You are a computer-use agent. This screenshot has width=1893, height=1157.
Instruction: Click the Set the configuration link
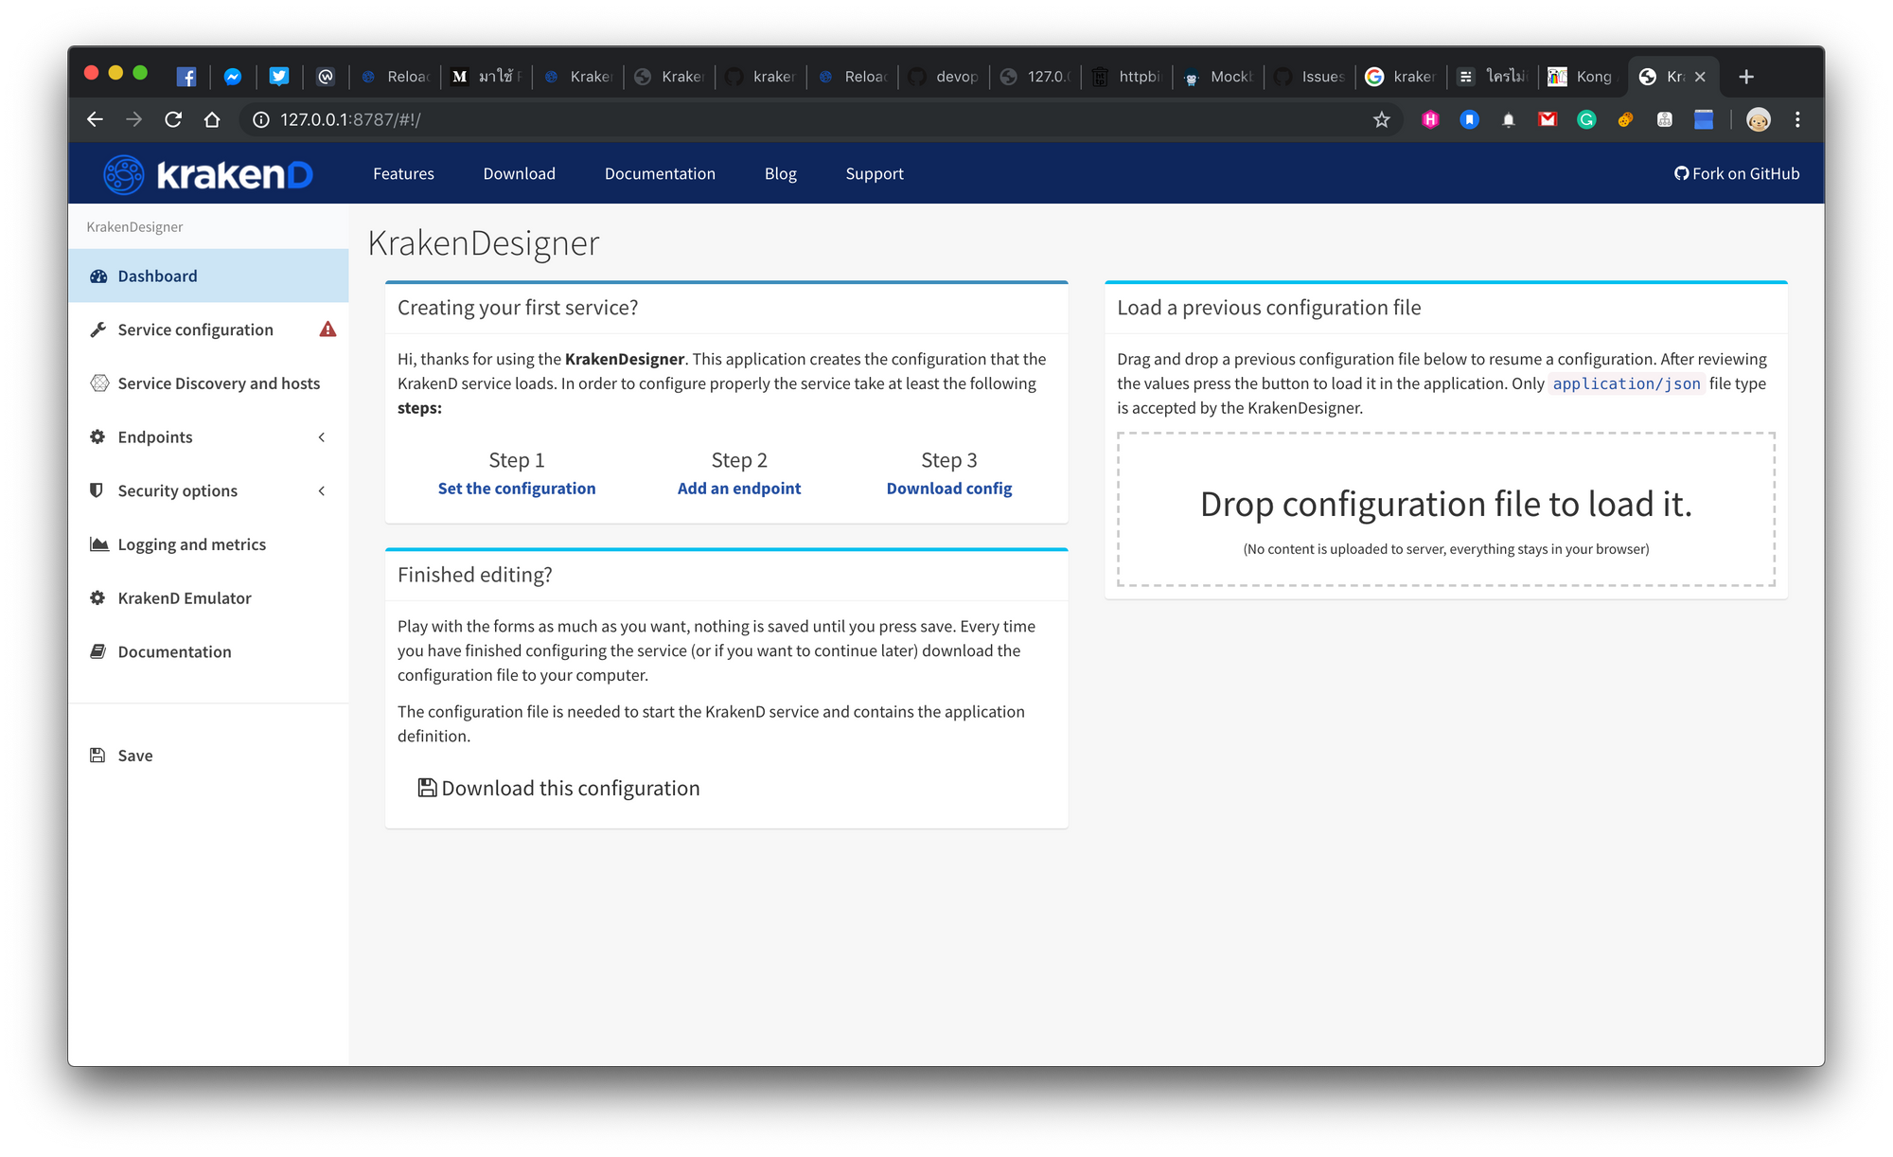click(x=517, y=488)
